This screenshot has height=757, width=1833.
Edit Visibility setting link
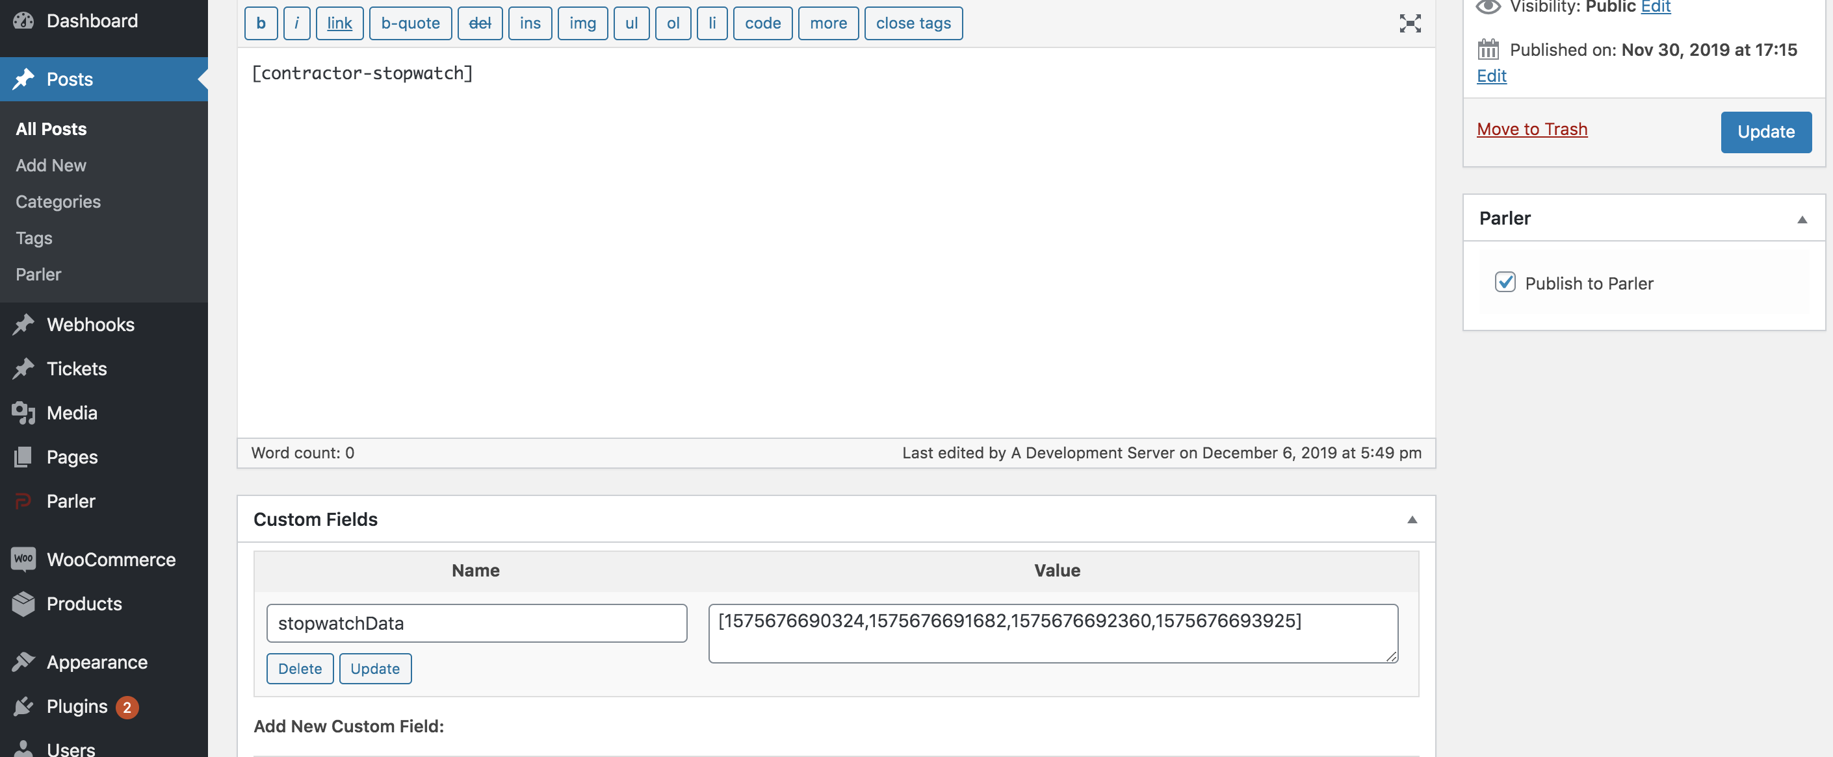pos(1655,7)
